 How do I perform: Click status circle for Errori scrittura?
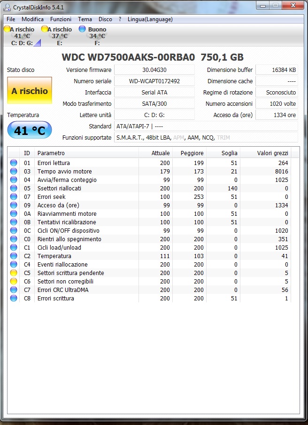coord(14,298)
